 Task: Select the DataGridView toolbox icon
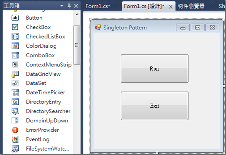click(15, 74)
